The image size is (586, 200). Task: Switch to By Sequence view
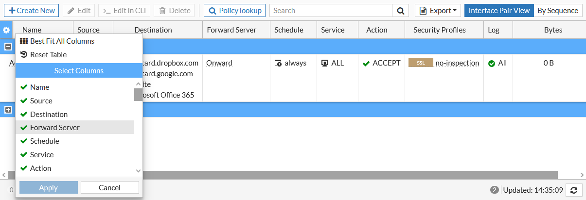coord(557,11)
